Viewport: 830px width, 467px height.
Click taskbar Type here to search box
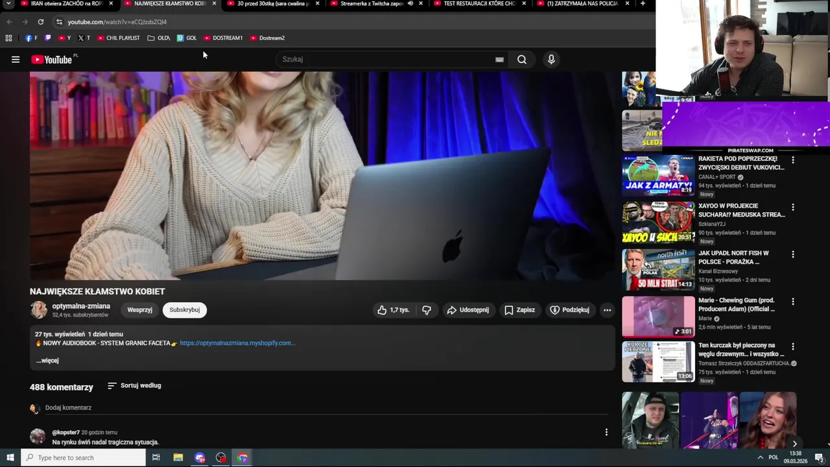click(x=82, y=458)
